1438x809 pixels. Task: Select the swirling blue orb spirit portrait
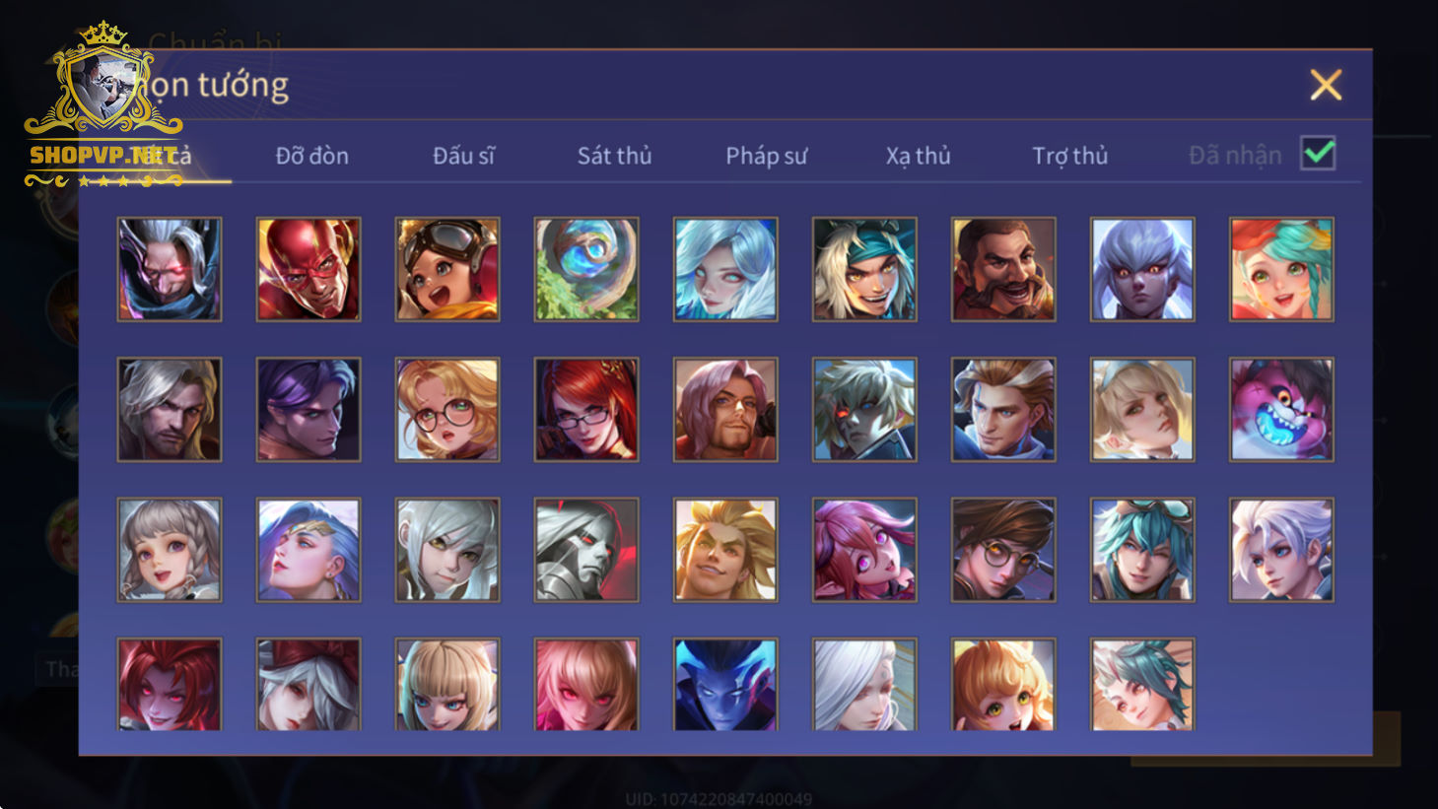point(586,269)
